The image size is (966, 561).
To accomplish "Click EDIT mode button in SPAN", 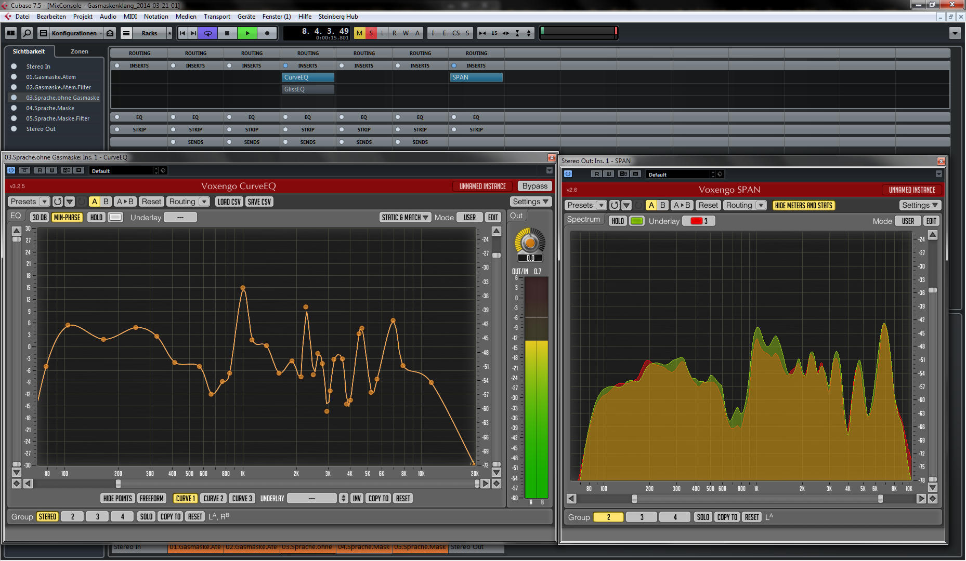I will click(x=931, y=221).
